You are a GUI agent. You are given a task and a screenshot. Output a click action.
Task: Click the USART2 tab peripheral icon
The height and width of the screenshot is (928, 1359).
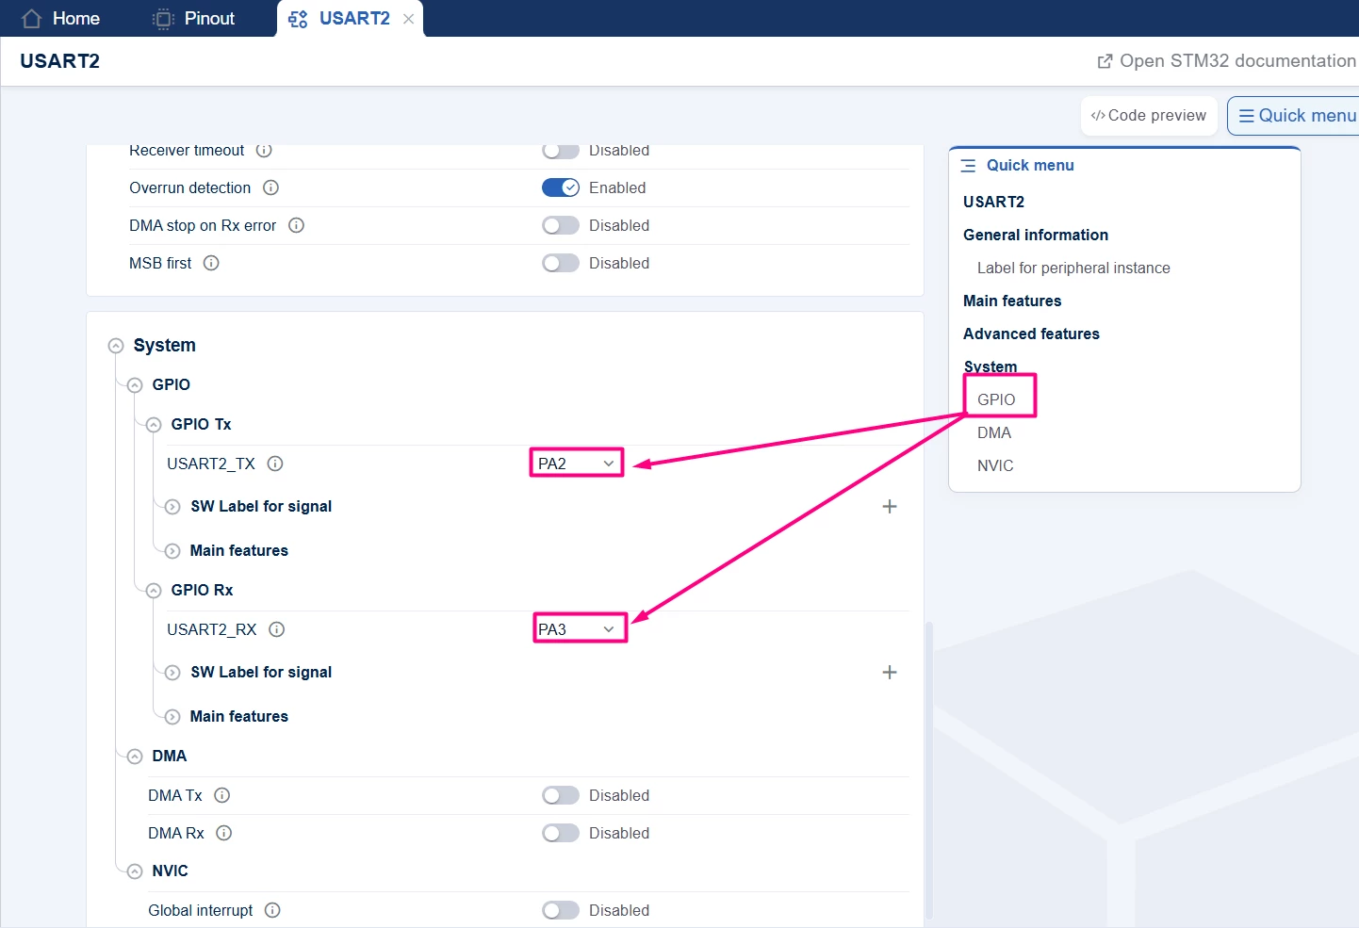point(298,19)
